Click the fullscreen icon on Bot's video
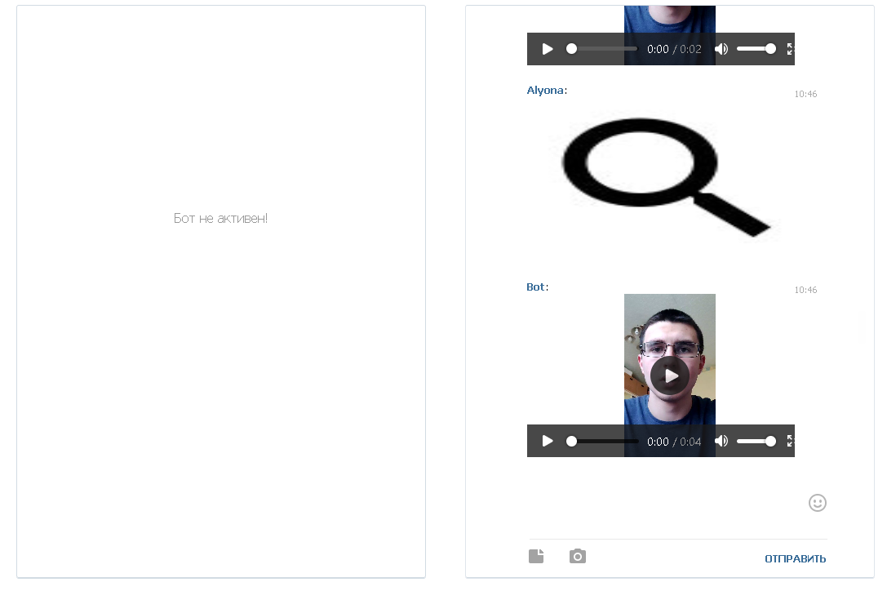Viewport: 887px width, 591px height. 789,441
